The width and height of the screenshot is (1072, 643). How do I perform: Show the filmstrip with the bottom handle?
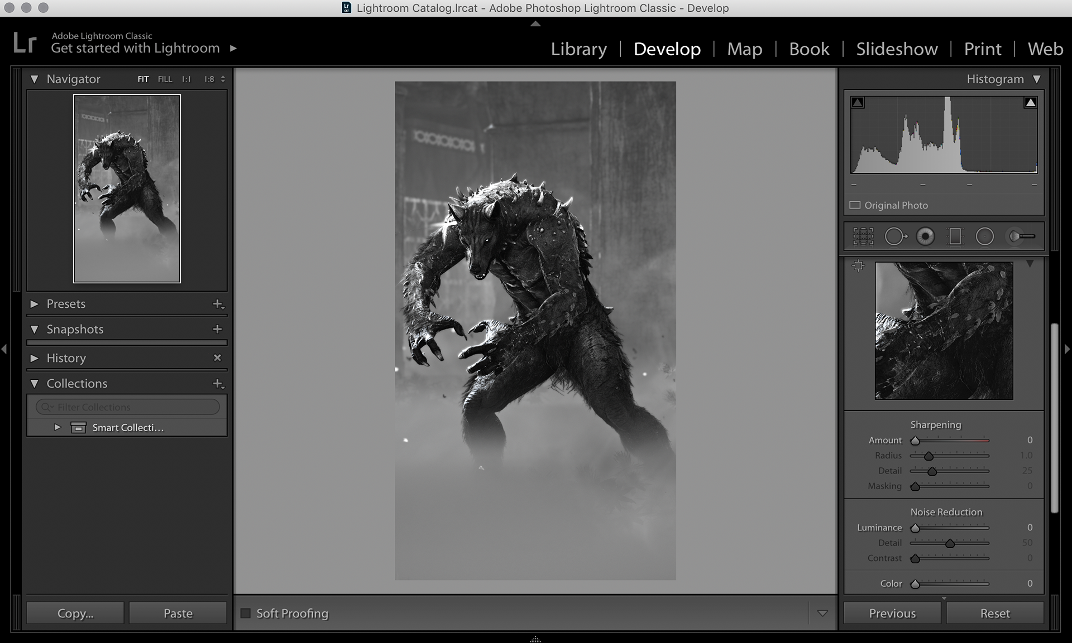pyautogui.click(x=535, y=639)
